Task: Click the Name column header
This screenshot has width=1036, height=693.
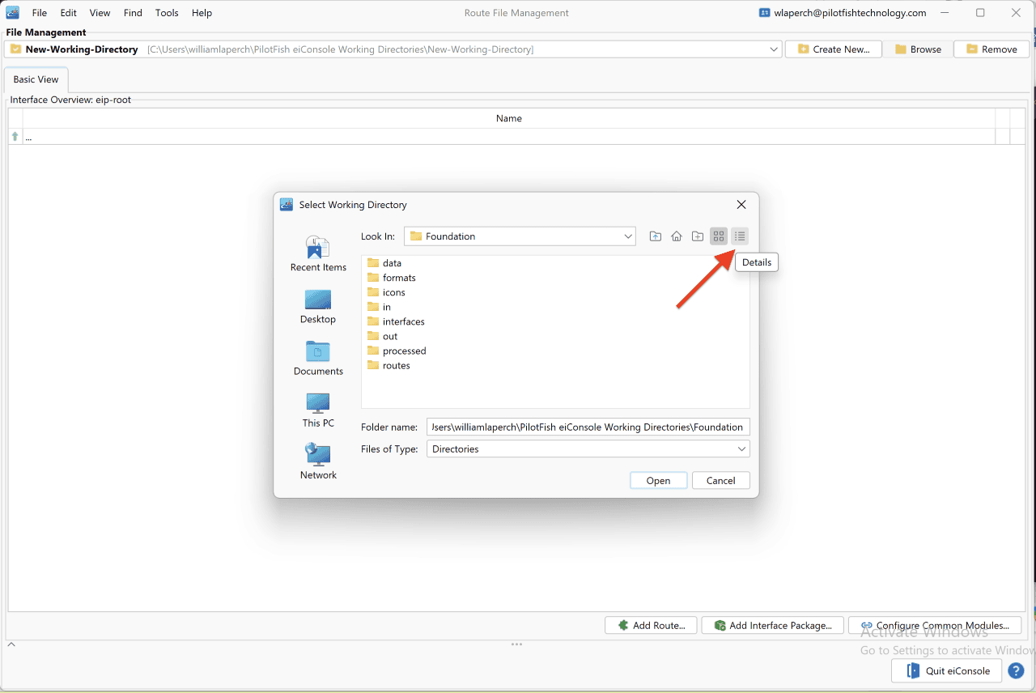Action: [508, 118]
